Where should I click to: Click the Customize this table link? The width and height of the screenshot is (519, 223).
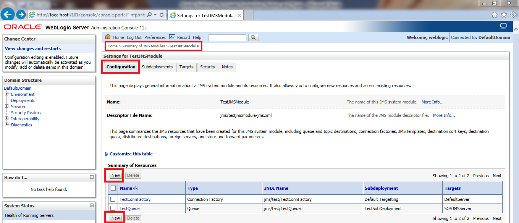coord(131,154)
